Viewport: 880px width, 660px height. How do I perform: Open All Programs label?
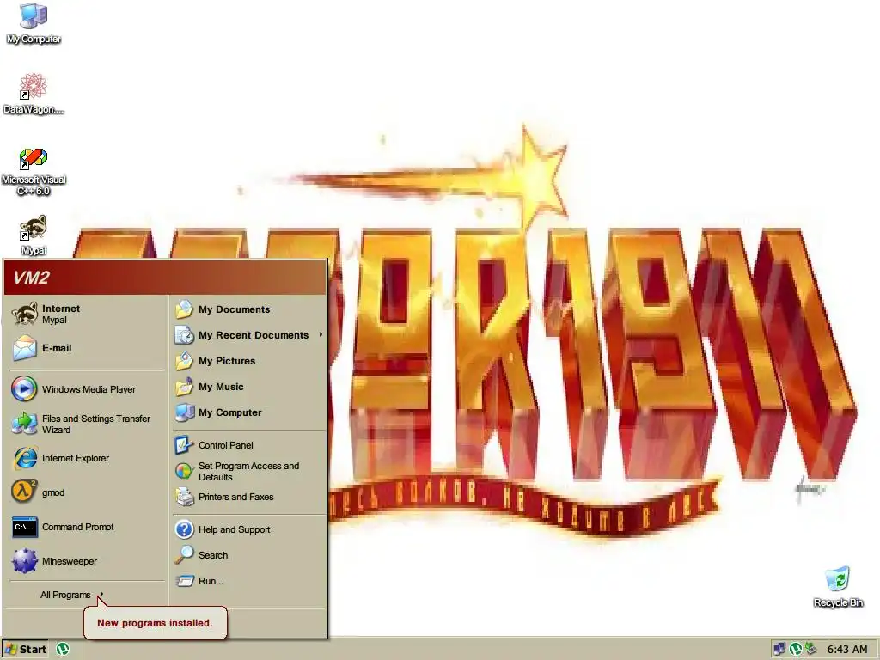point(65,595)
